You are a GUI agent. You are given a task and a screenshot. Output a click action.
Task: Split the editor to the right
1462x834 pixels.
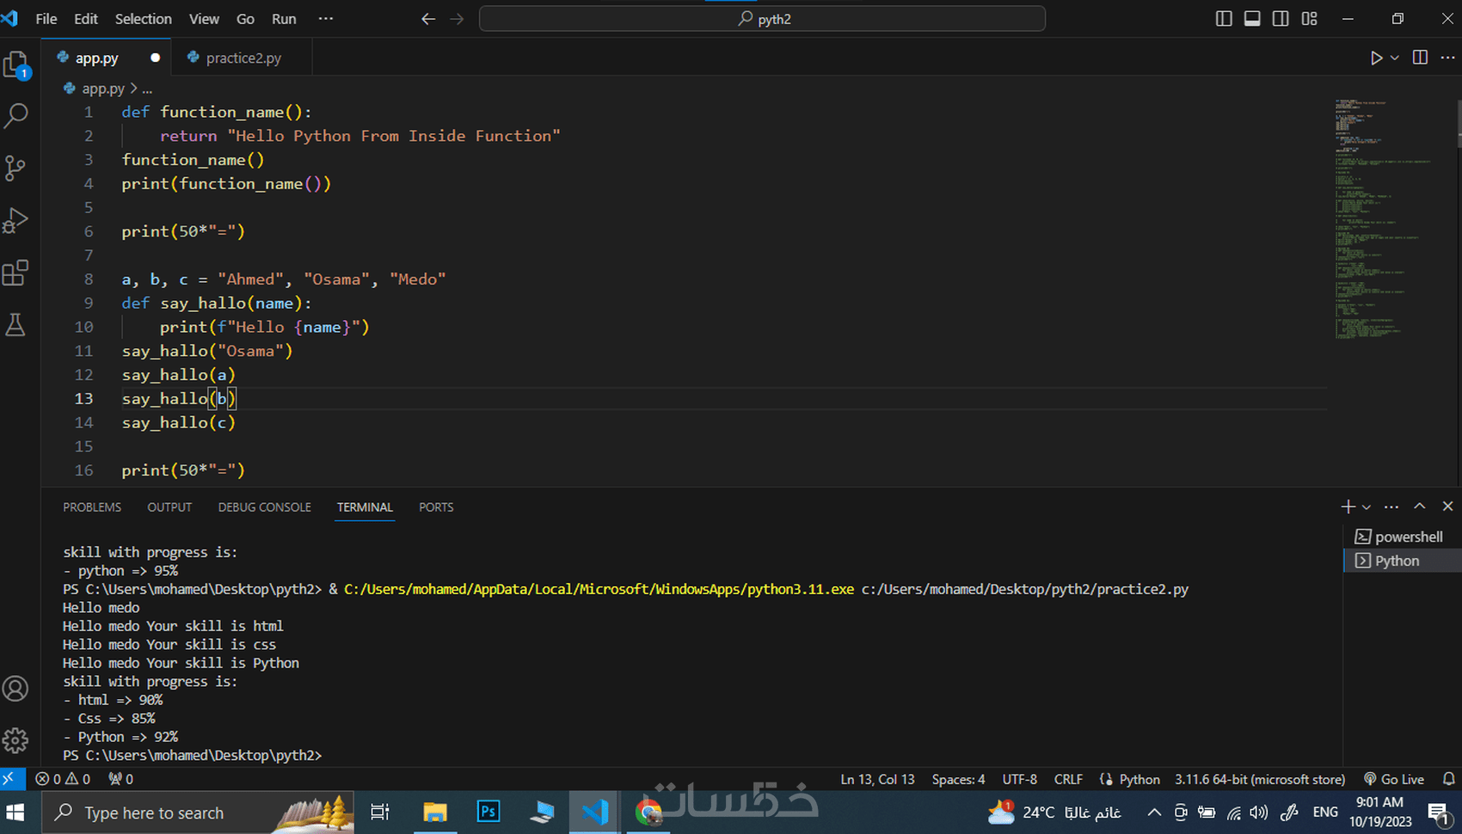(x=1420, y=58)
